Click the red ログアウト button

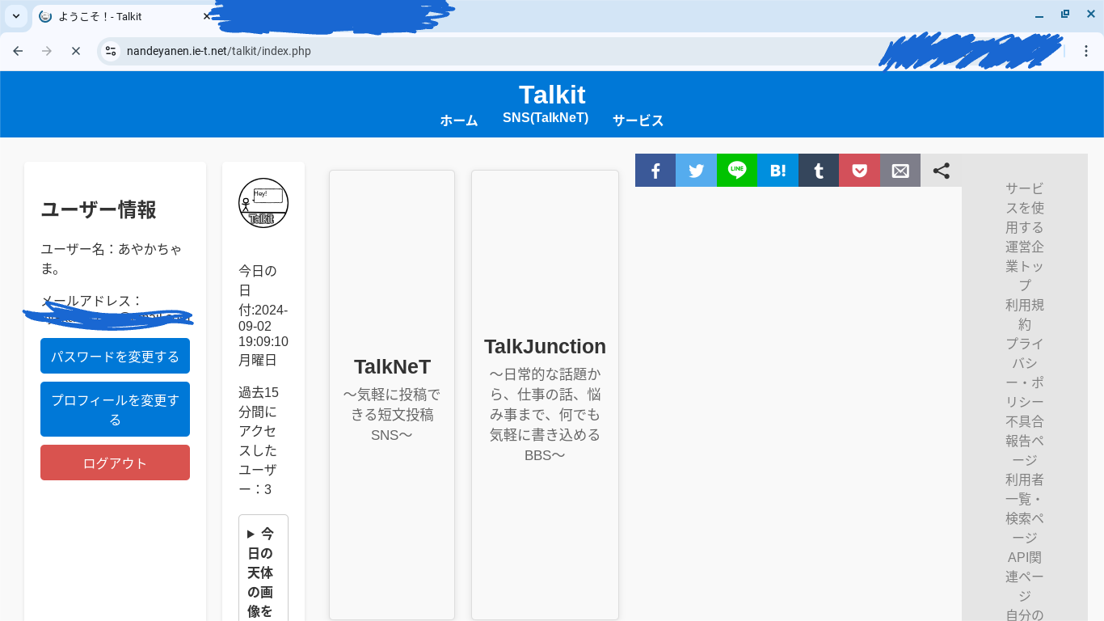coord(115,463)
